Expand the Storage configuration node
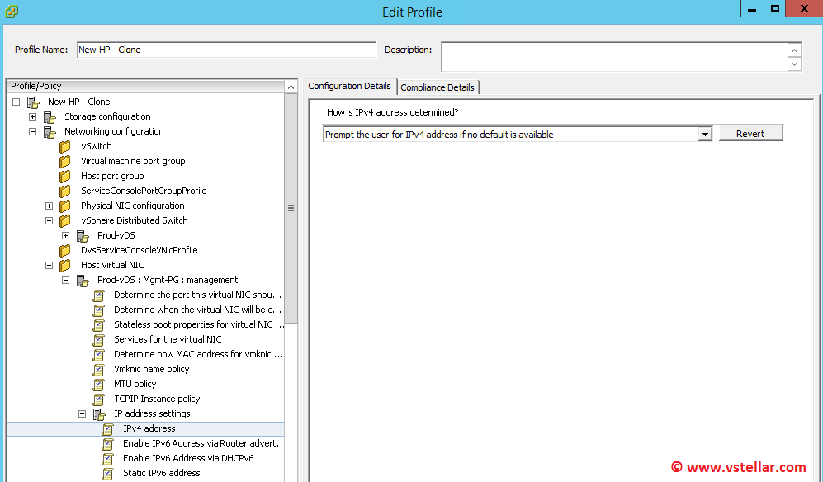 pos(32,116)
